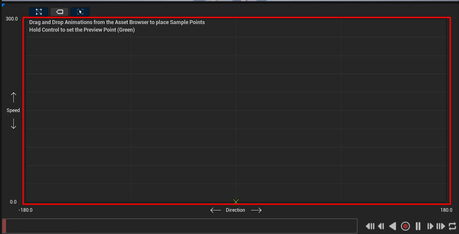Image resolution: width=459 pixels, height=234 pixels.
Task: Click the 180.0 maximum direction value
Action: [x=446, y=210]
